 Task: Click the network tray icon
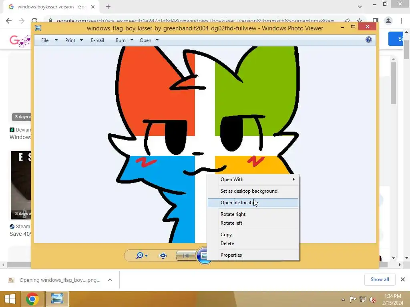[x=363, y=299]
